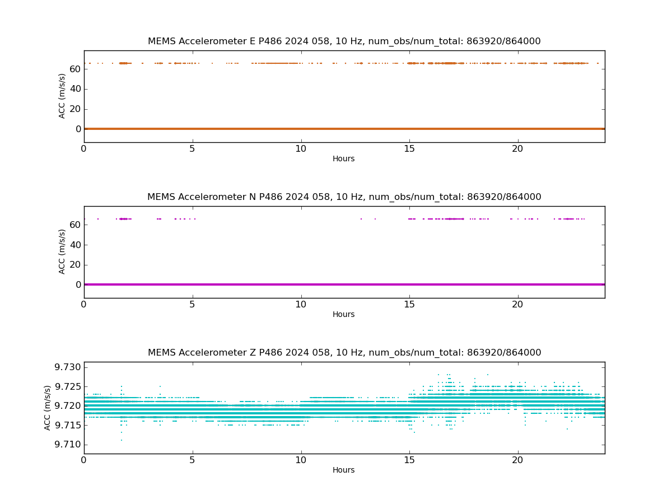Click hour 5 tick under the E plot
The height and width of the screenshot is (504, 672).
193,149
